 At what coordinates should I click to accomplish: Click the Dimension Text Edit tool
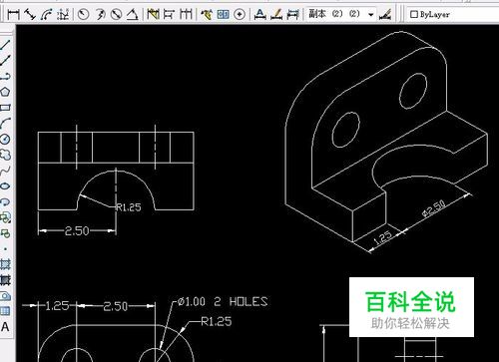pyautogui.click(x=276, y=14)
